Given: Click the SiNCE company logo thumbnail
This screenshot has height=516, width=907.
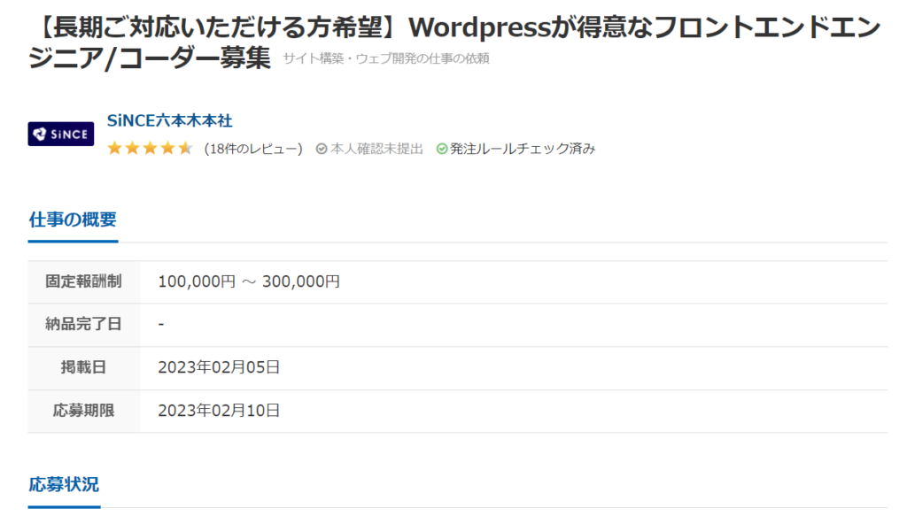Looking at the screenshot, I should coord(61,134).
